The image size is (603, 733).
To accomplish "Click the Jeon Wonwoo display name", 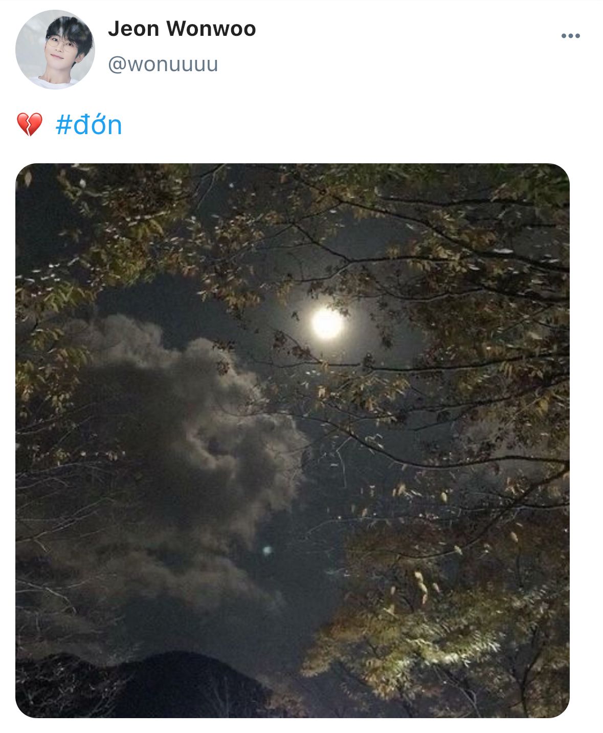I will (x=182, y=29).
